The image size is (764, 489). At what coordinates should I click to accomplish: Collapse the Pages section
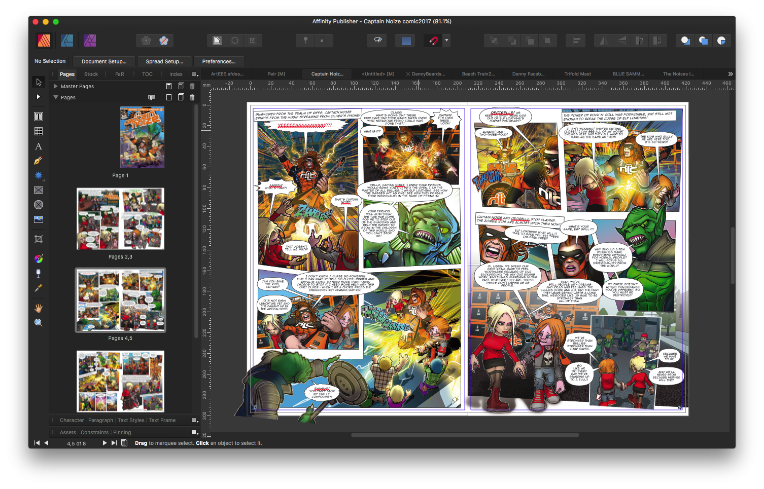(x=56, y=97)
